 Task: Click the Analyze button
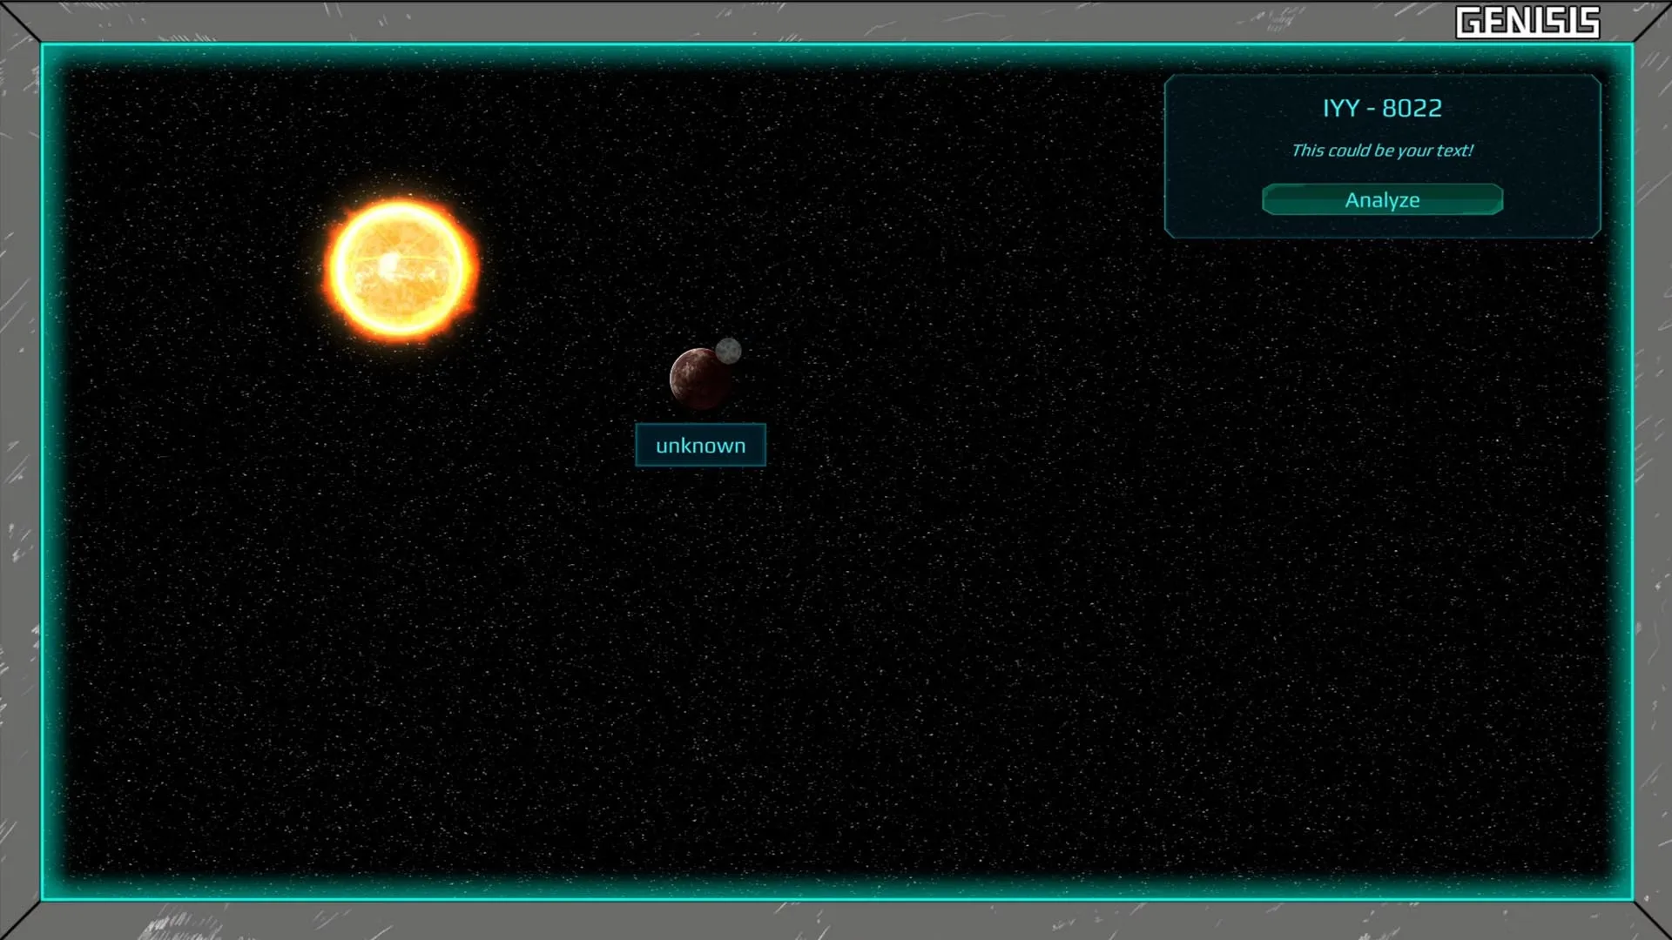[1382, 199]
